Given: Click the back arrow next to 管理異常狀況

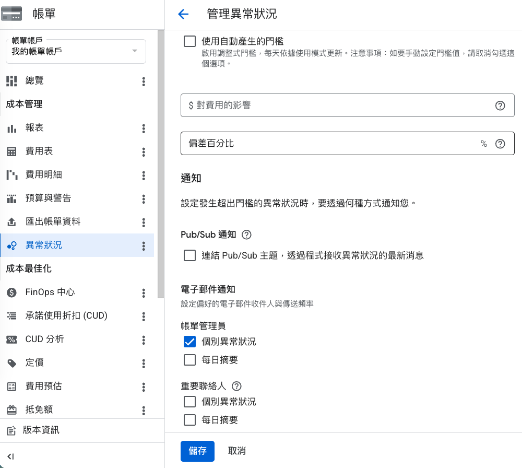Looking at the screenshot, I should 183,14.
